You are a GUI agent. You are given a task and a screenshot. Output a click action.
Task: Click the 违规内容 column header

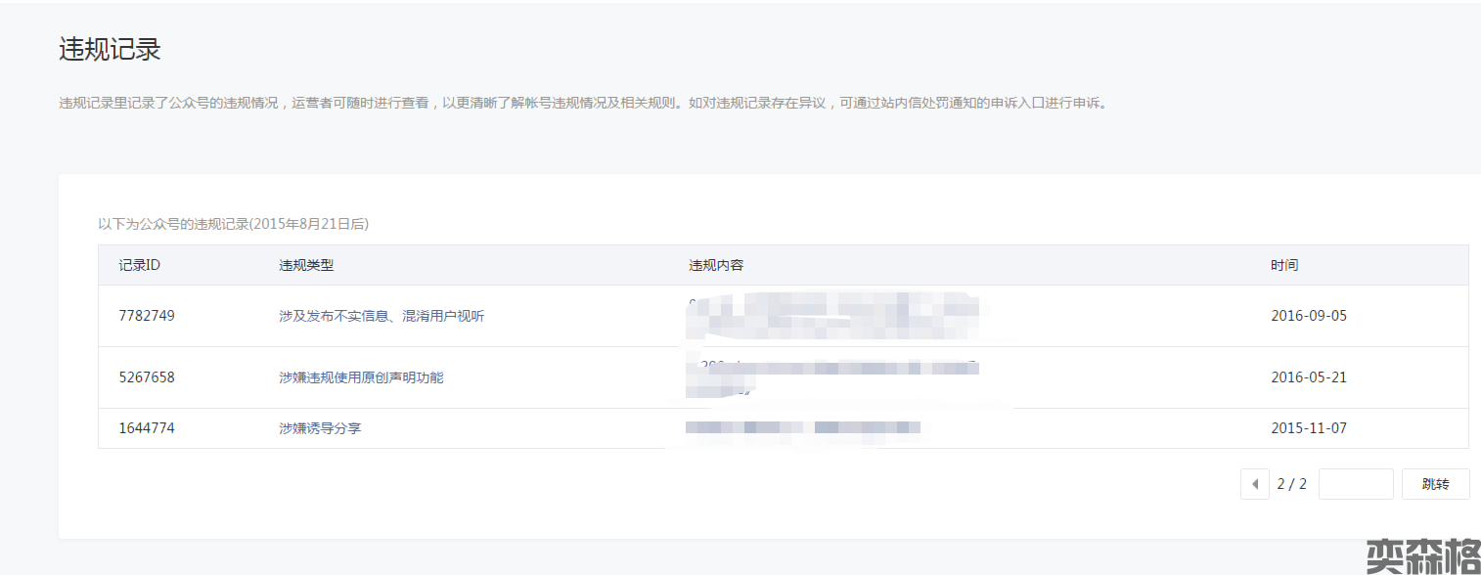(716, 265)
